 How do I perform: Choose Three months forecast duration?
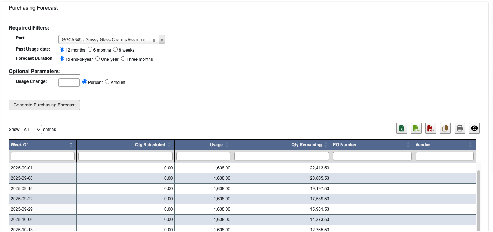coord(123,58)
